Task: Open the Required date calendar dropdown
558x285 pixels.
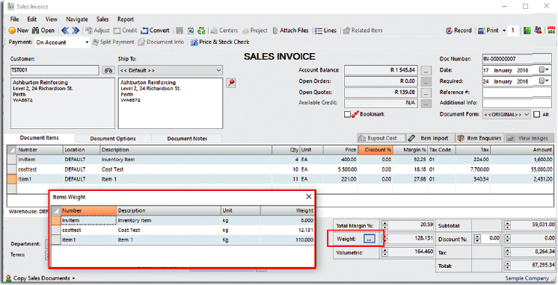Action: pyautogui.click(x=545, y=81)
